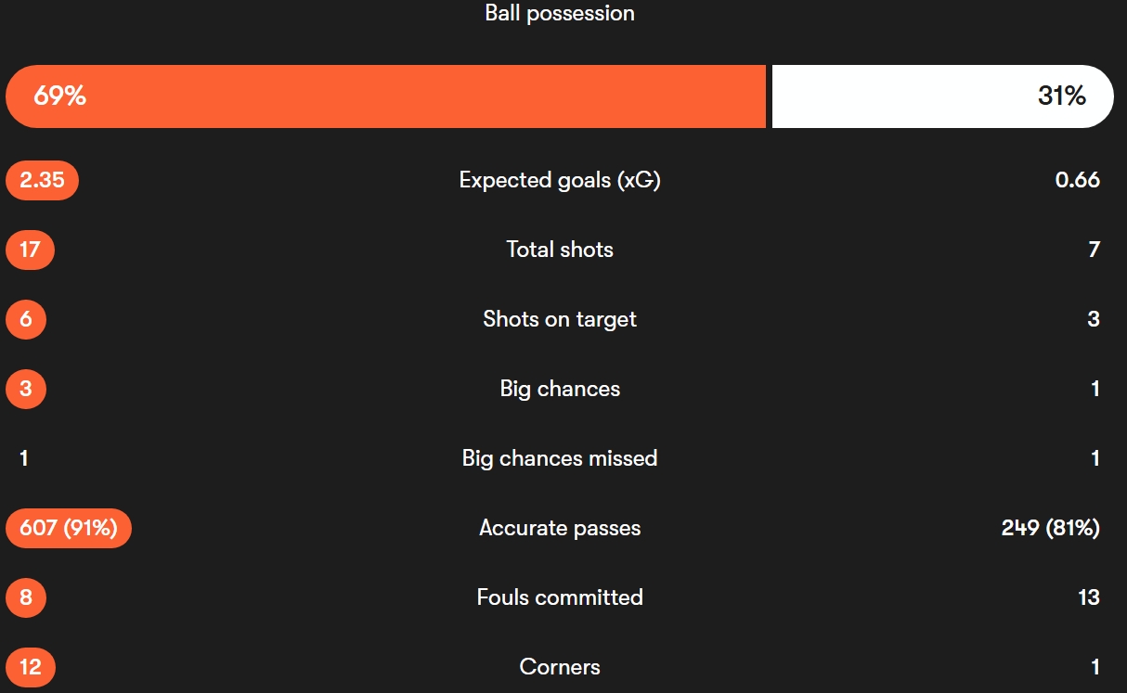
Task: Select the Shots on target label
Action: [x=560, y=319]
